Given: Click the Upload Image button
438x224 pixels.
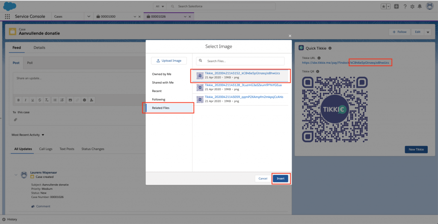Looking at the screenshot, I should [x=169, y=61].
